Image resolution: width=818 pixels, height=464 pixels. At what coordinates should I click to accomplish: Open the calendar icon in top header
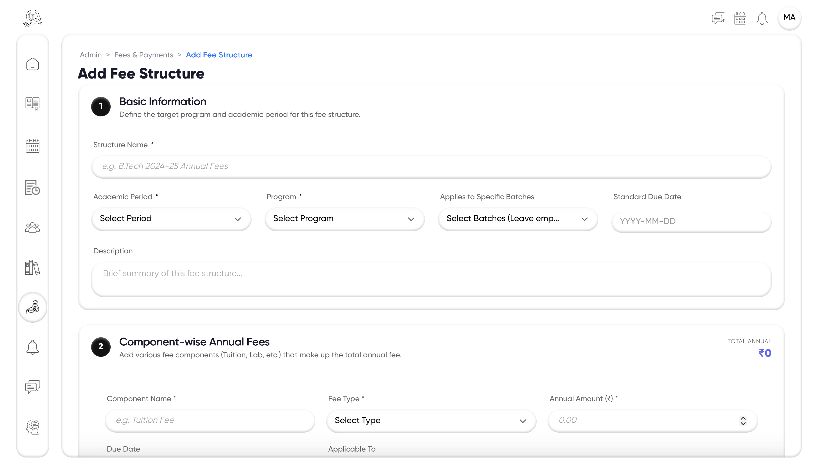point(740,18)
